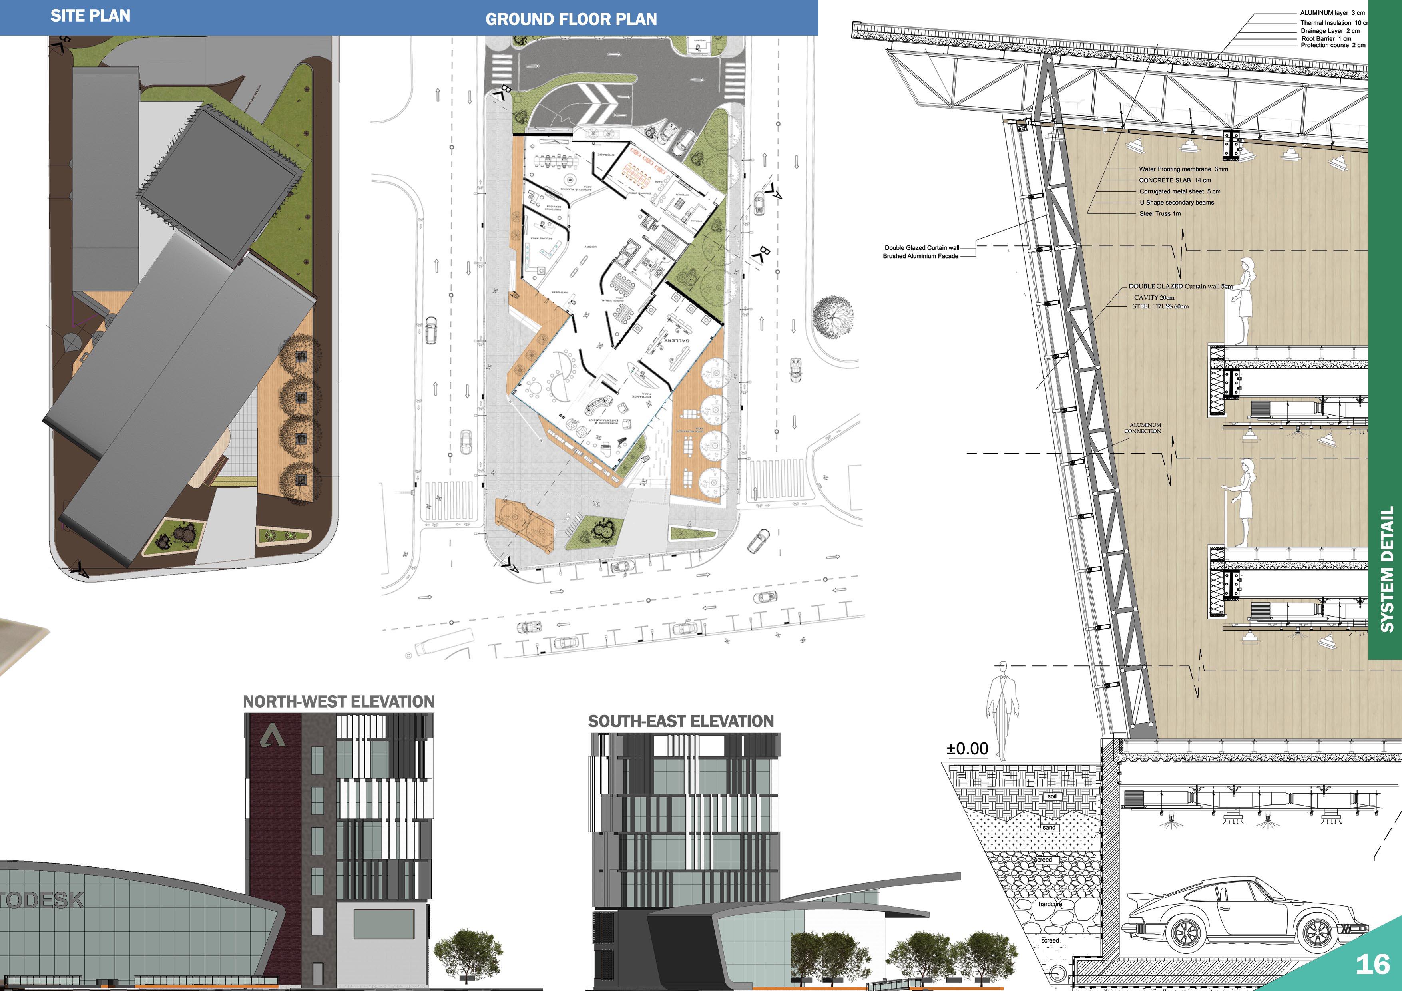Click the ALUMINUM CONNECTION annotation label
Image resolution: width=1402 pixels, height=991 pixels.
click(x=1143, y=428)
